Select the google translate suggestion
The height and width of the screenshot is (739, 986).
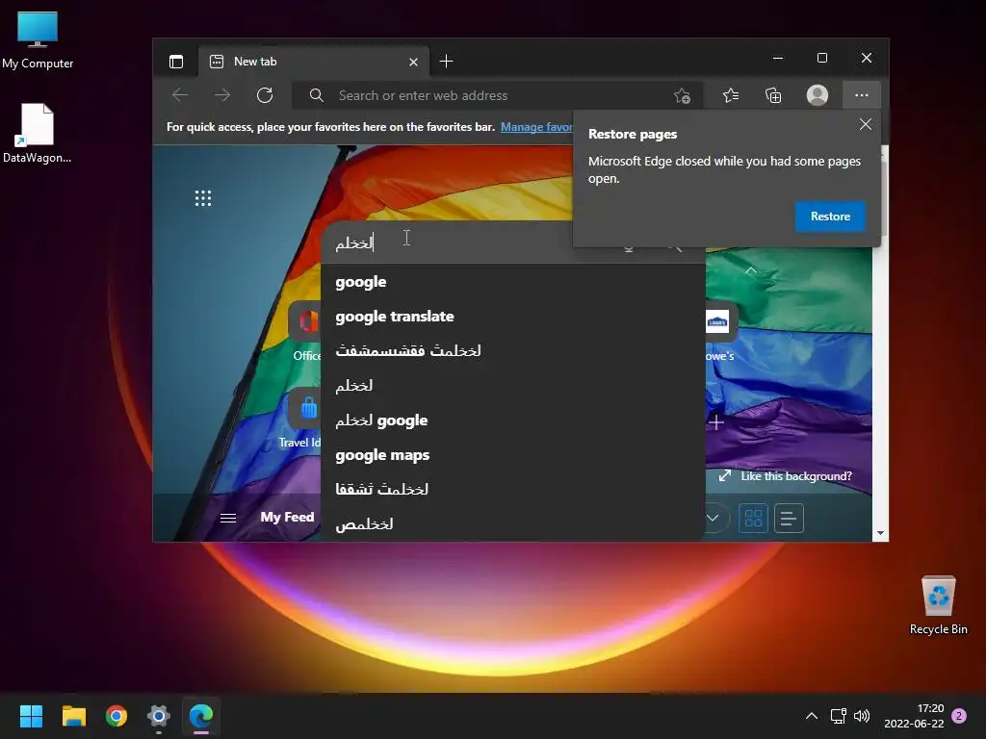pyautogui.click(x=512, y=317)
